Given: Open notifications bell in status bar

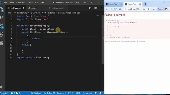Looking at the screenshot, I should 100,93.
